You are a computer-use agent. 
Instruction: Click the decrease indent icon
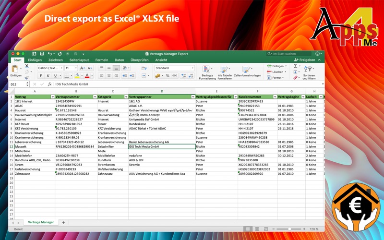click(124, 76)
